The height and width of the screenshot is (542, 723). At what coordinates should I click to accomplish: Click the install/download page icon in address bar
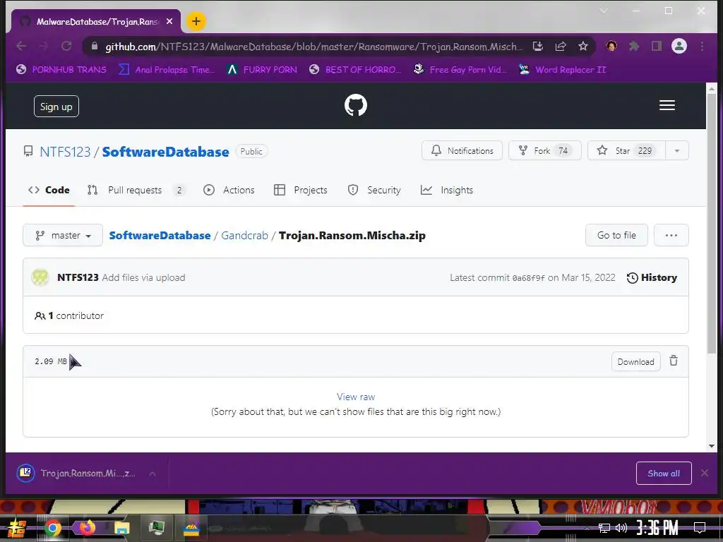pos(537,46)
